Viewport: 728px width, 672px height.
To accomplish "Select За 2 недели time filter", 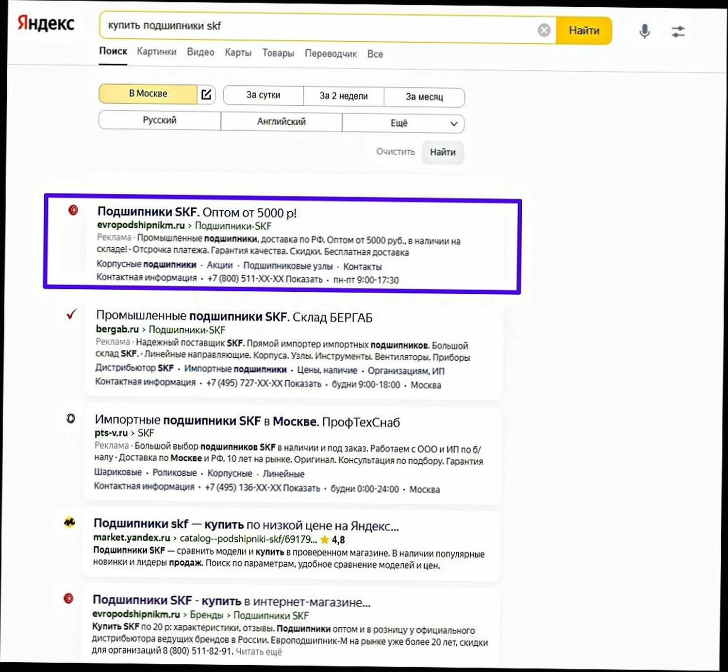I will tap(344, 96).
